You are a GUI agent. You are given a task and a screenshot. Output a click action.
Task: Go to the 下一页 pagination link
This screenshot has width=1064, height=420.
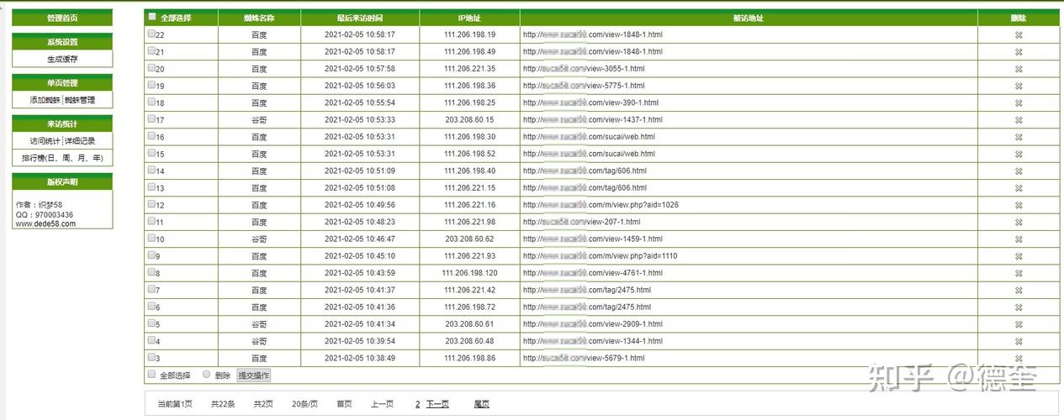coord(437,404)
